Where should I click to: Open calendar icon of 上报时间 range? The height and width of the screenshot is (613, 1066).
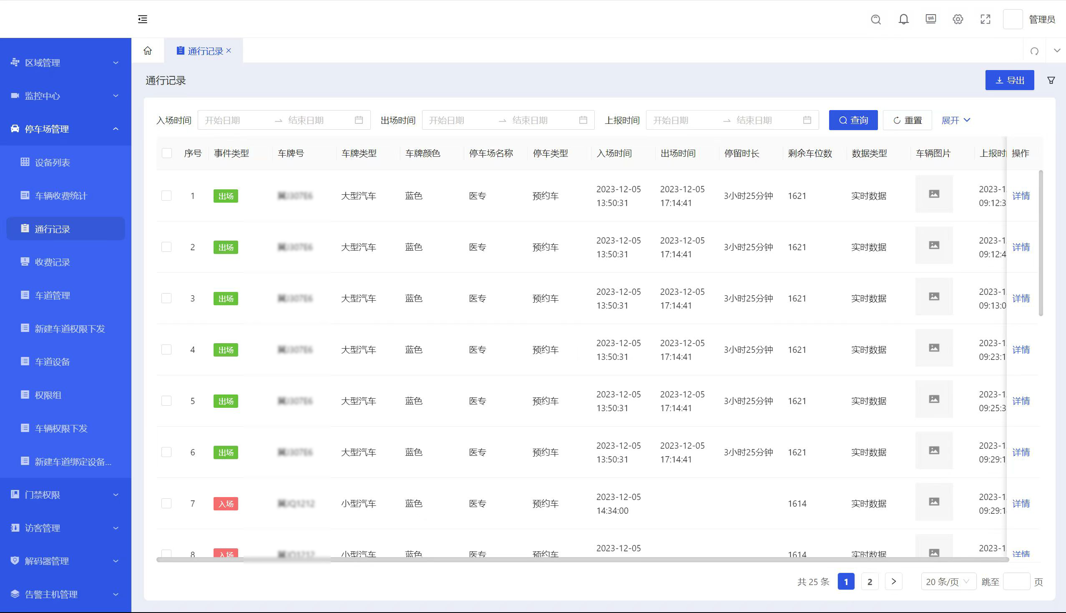click(x=807, y=120)
